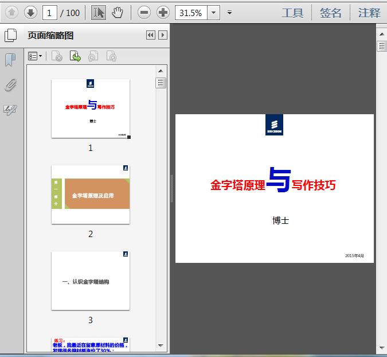Select page 3 thumbnail 认识金字塔结构
Image resolution: width=387 pixels, height=357 pixels.
91,281
